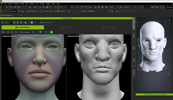Select the Move tool

tap(72, 7)
